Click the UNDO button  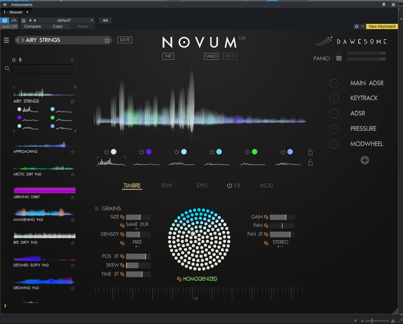211,56
